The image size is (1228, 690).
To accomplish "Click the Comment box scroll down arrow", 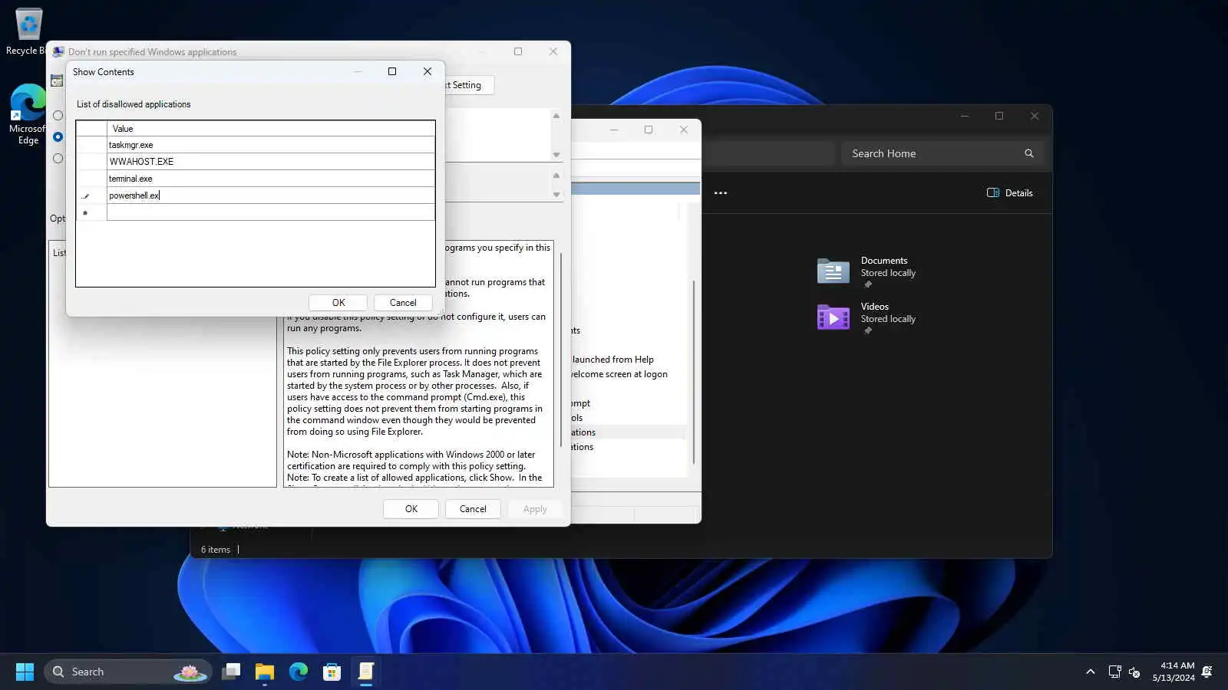I will (x=556, y=155).
